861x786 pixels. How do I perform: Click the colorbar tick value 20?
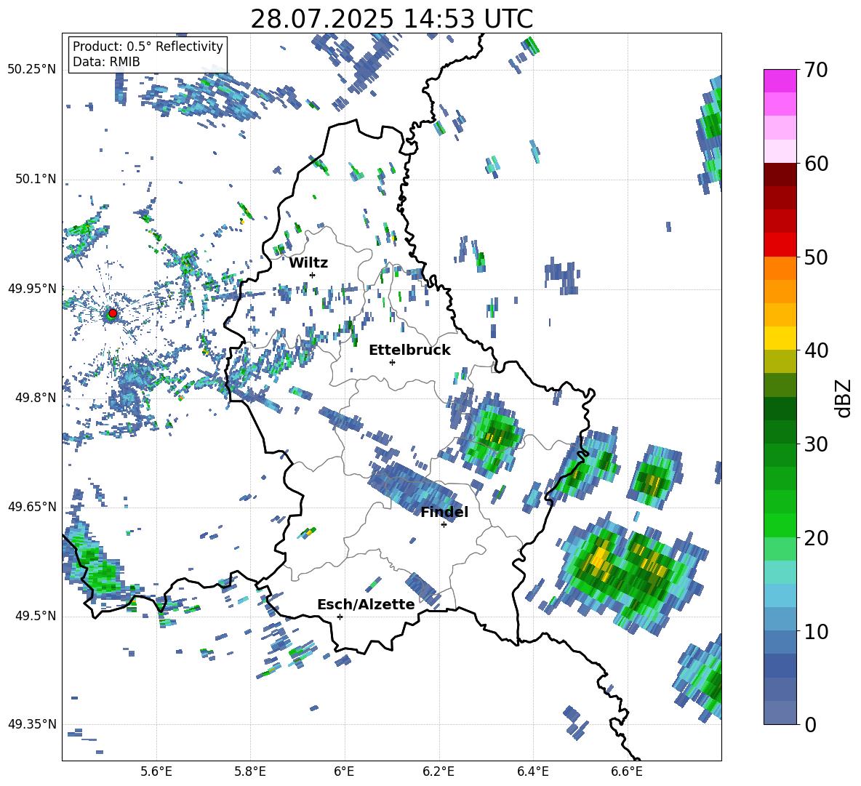[816, 537]
